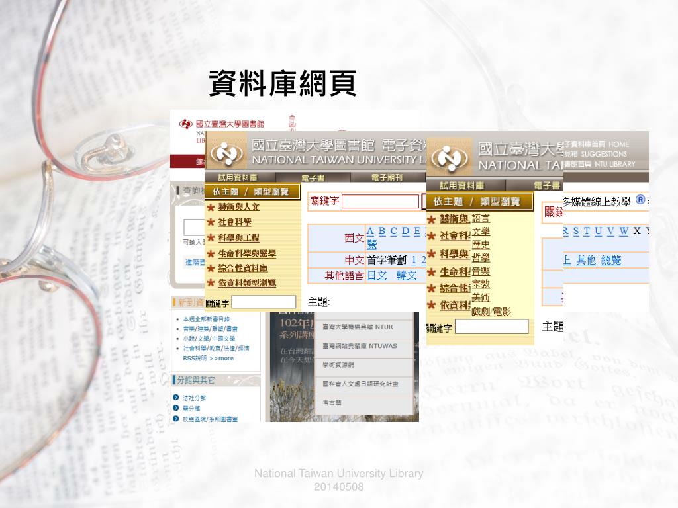Open the 多媒體線上教學 link
Image resolution: width=678 pixels, height=508 pixels.
(x=597, y=202)
